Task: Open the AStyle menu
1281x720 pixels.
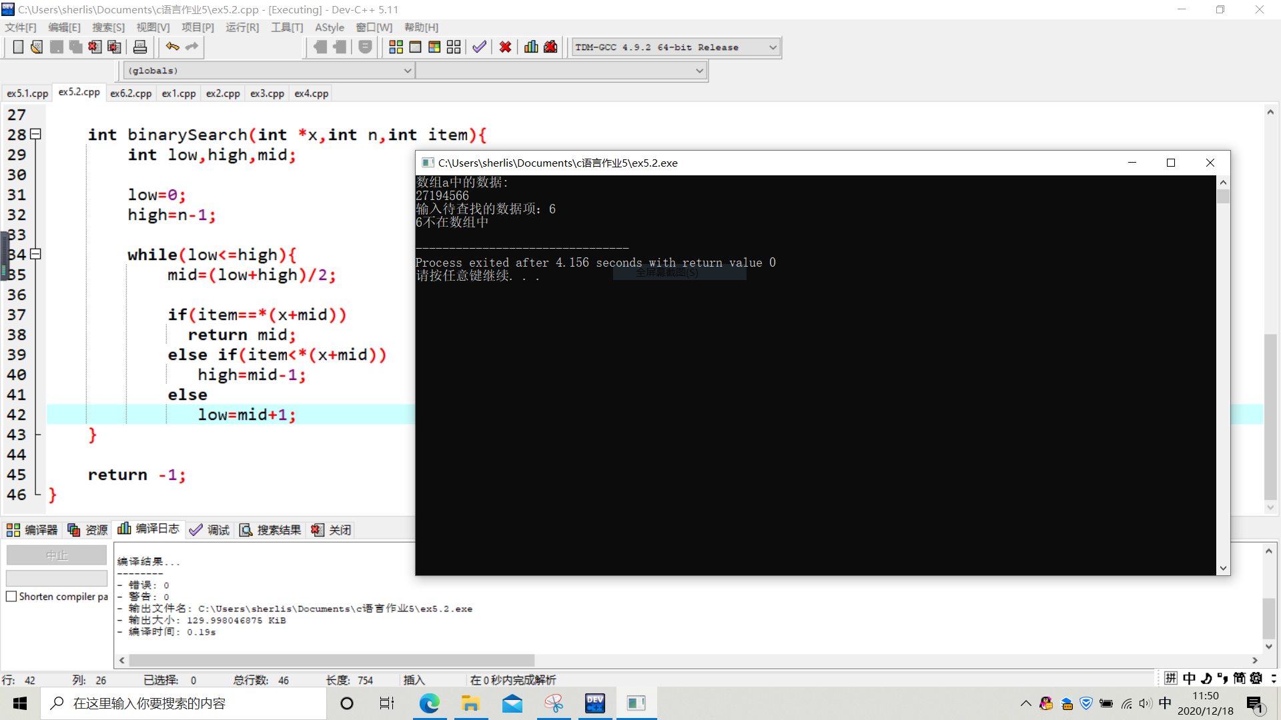Action: [x=329, y=27]
